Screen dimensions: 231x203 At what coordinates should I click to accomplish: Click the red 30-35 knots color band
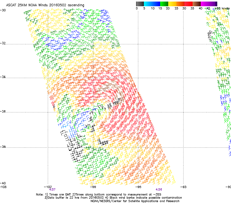pos(189,4)
